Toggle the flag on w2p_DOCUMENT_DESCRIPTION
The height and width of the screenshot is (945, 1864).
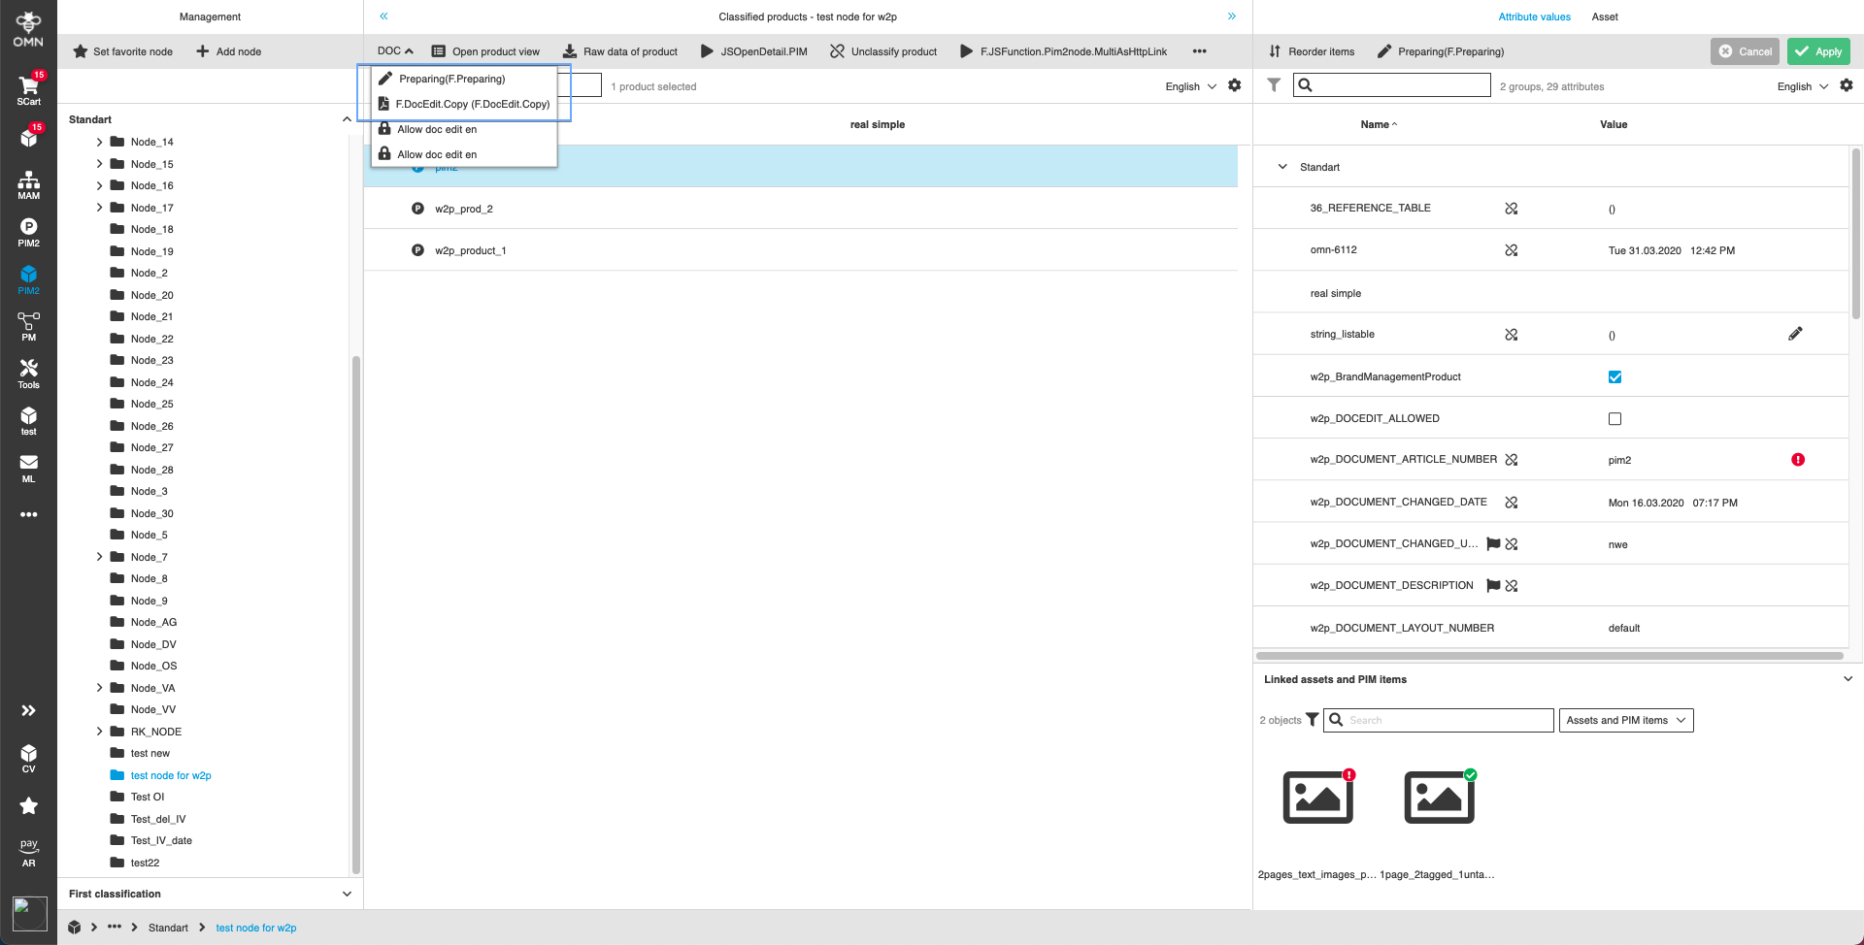[x=1492, y=585]
